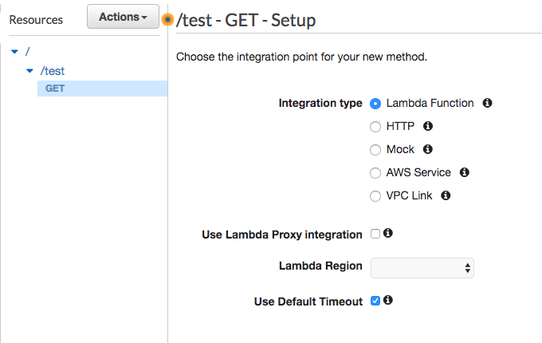
Task: Select the HTTP integration type
Action: point(375,127)
